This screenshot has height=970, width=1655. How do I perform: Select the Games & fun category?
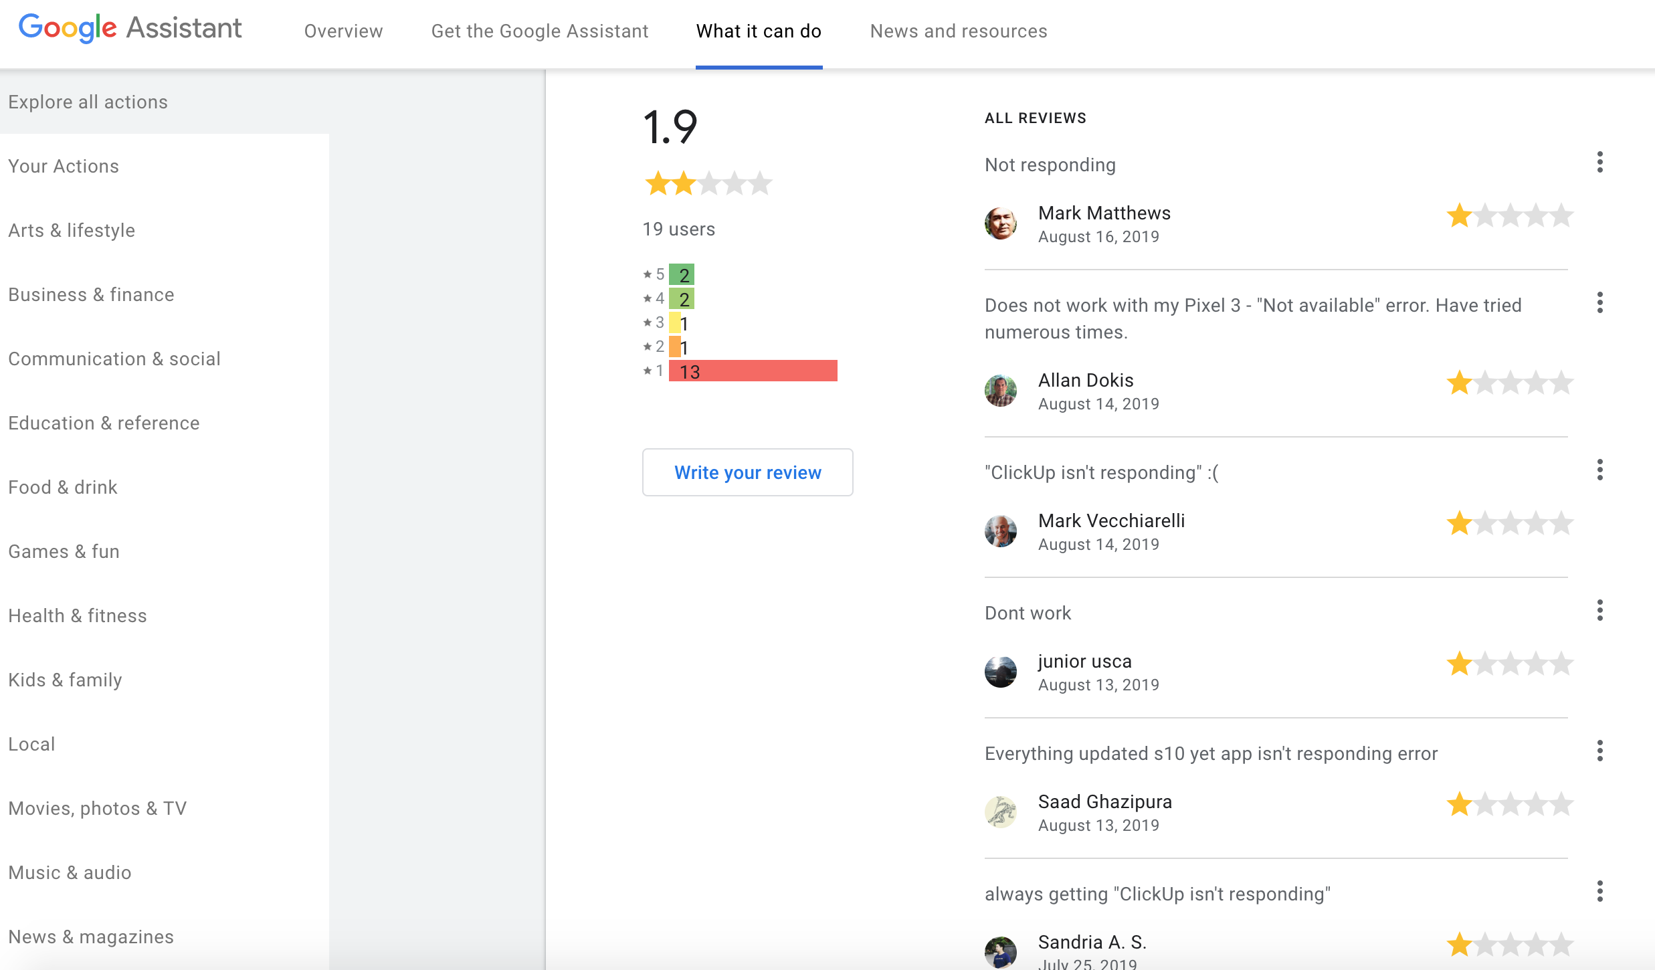coord(64,551)
